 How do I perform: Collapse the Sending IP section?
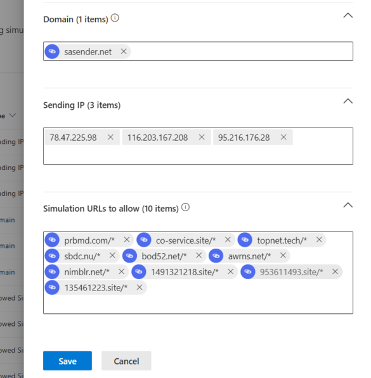(x=348, y=101)
